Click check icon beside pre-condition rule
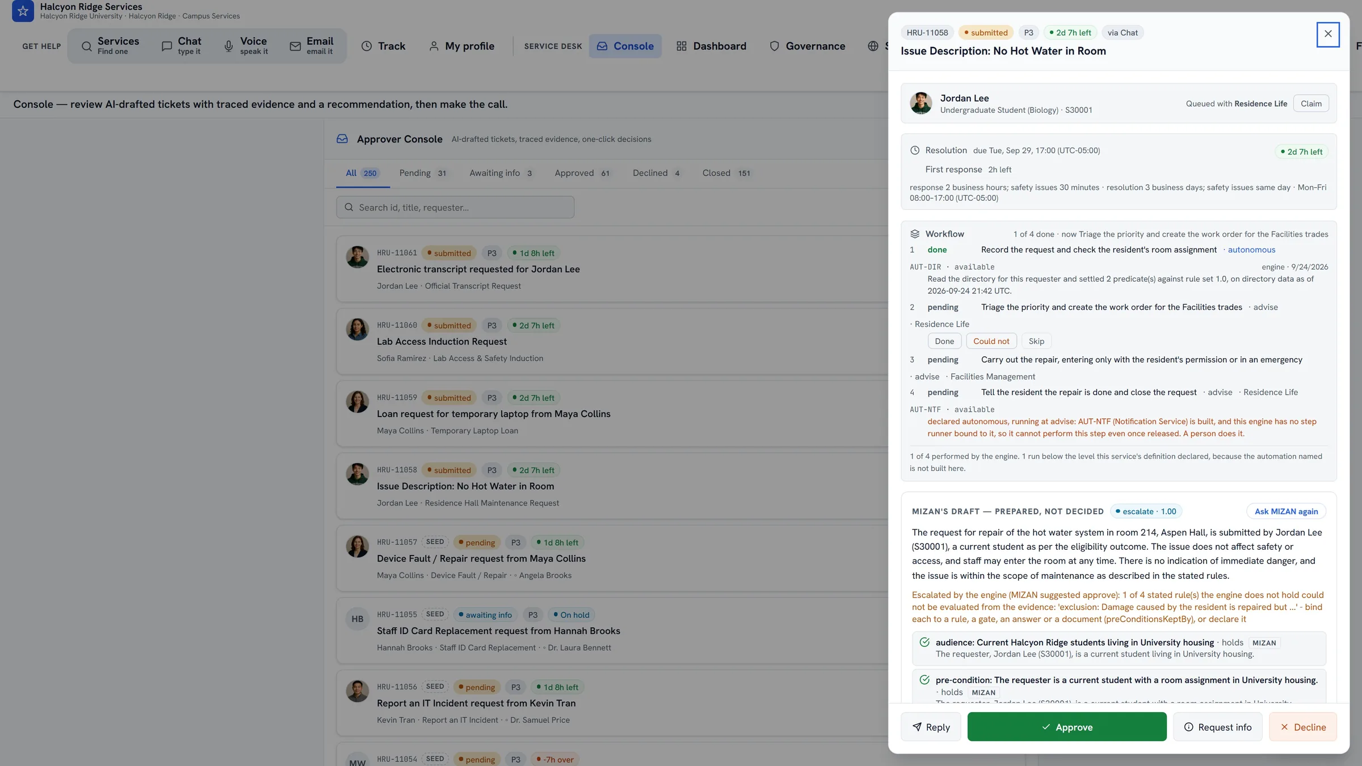 [x=924, y=680]
